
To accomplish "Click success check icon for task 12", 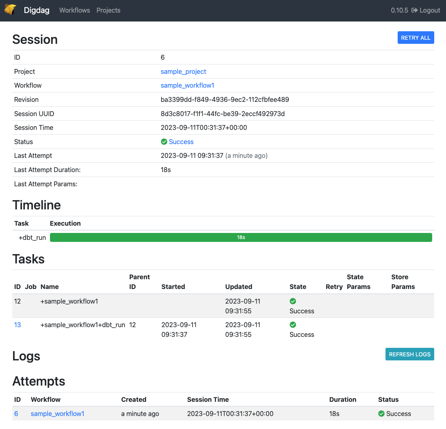I will coord(293,301).
